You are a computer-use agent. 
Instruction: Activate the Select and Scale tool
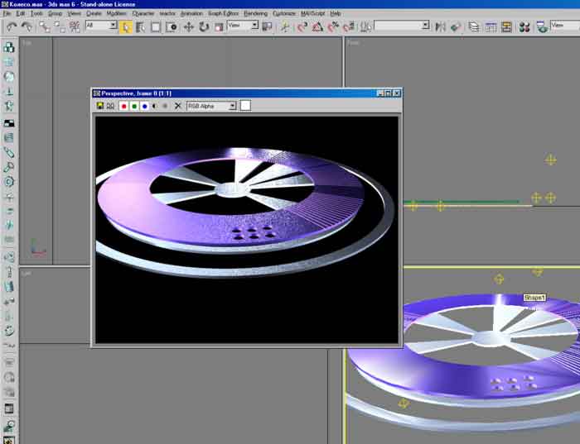click(219, 27)
